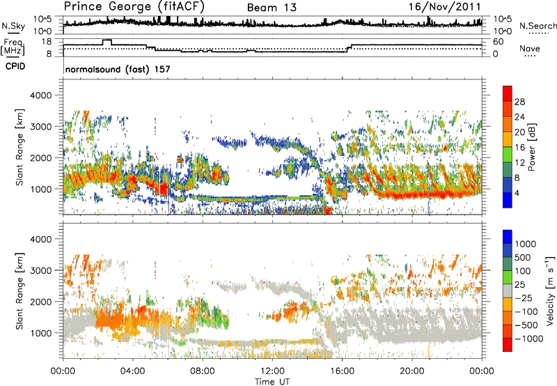This screenshot has width=557, height=386.
Task: Click the '-1000' tick on Velocity scale
Action: tap(529, 339)
